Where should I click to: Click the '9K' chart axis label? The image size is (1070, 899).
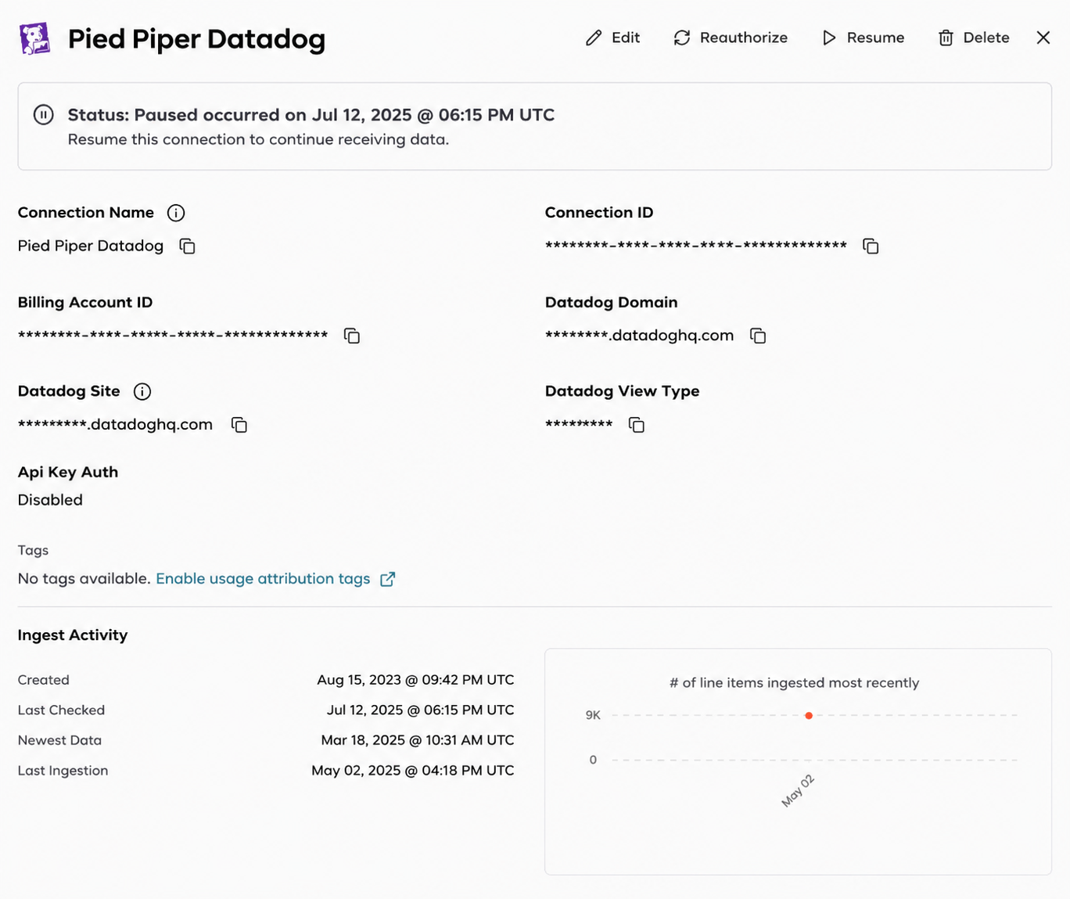coord(593,715)
